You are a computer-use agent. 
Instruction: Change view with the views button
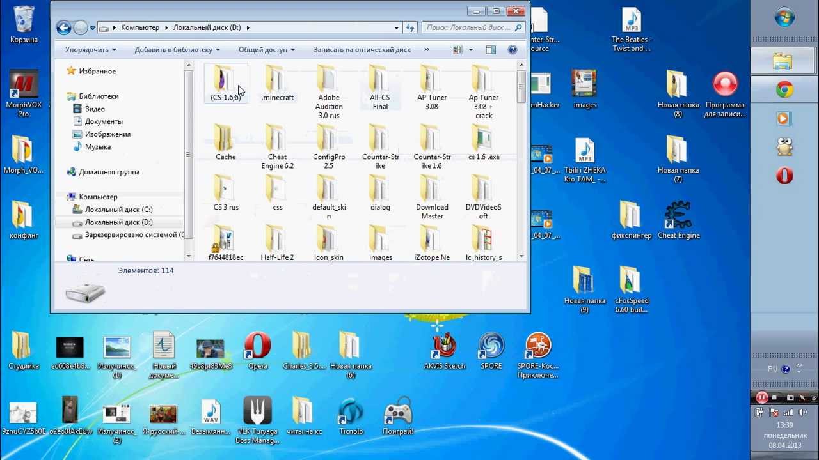point(457,49)
